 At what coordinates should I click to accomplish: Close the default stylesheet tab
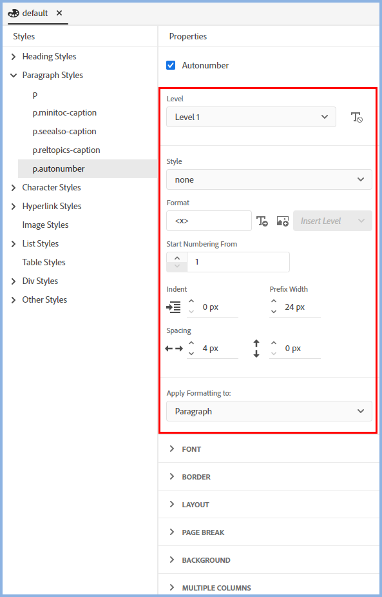click(59, 13)
